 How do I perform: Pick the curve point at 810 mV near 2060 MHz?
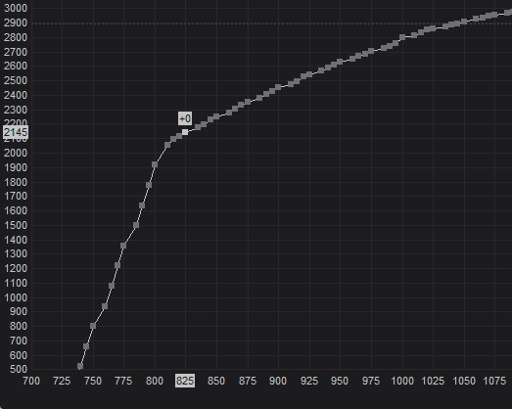167,145
